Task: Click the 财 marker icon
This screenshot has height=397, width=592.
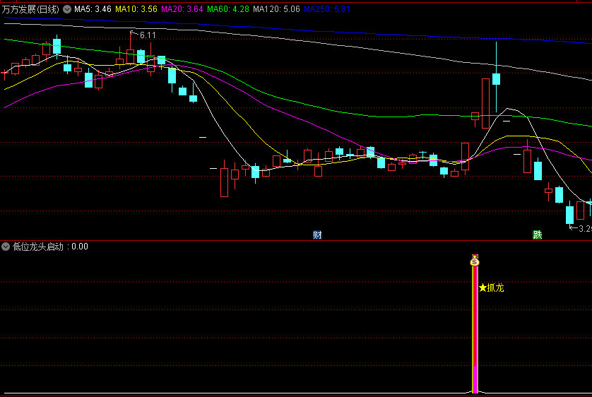Action: 317,235
